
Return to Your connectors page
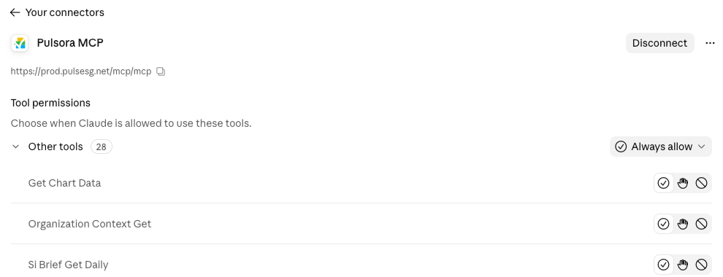[x=64, y=12]
